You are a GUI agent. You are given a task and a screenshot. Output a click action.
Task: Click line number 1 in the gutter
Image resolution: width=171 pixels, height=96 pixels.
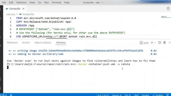tap(10, 18)
